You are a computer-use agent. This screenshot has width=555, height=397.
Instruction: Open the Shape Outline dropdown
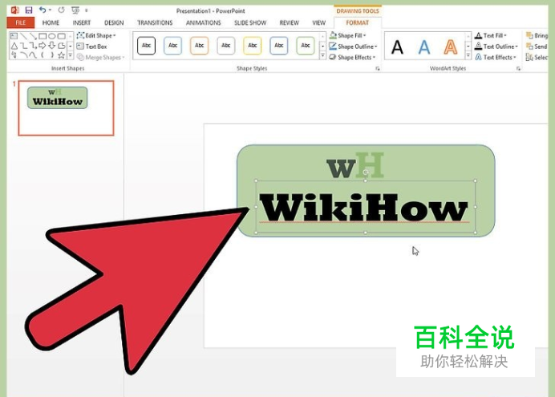pos(353,47)
